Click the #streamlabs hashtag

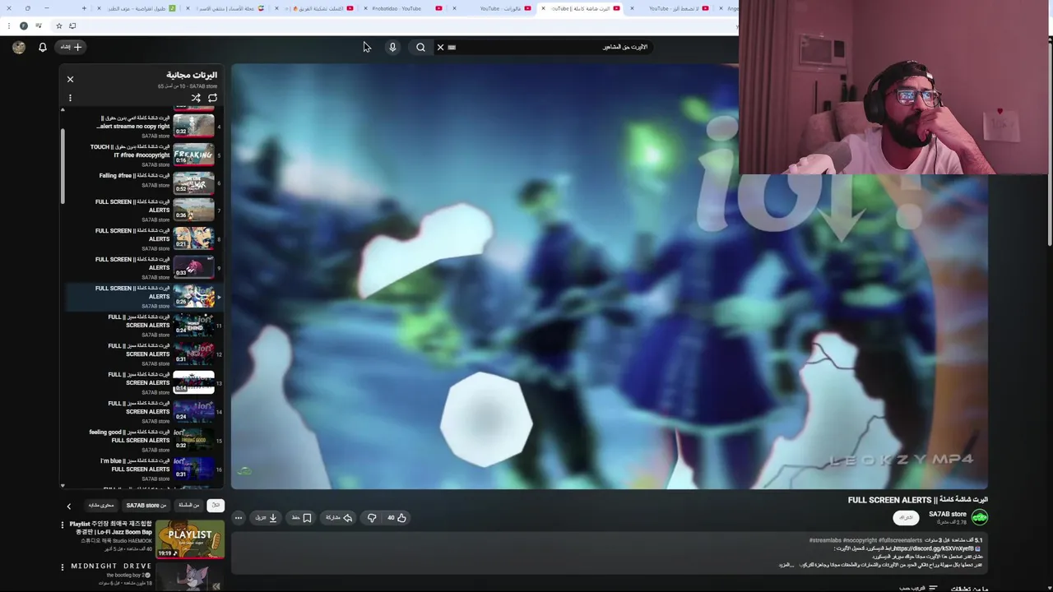[825, 540]
